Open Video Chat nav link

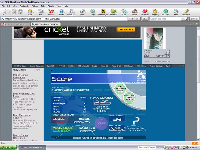point(116,66)
